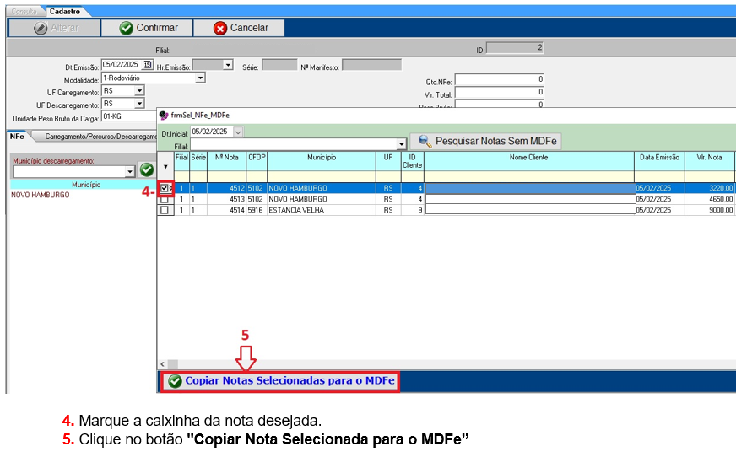Click the ID field showing 2

[x=515, y=47]
